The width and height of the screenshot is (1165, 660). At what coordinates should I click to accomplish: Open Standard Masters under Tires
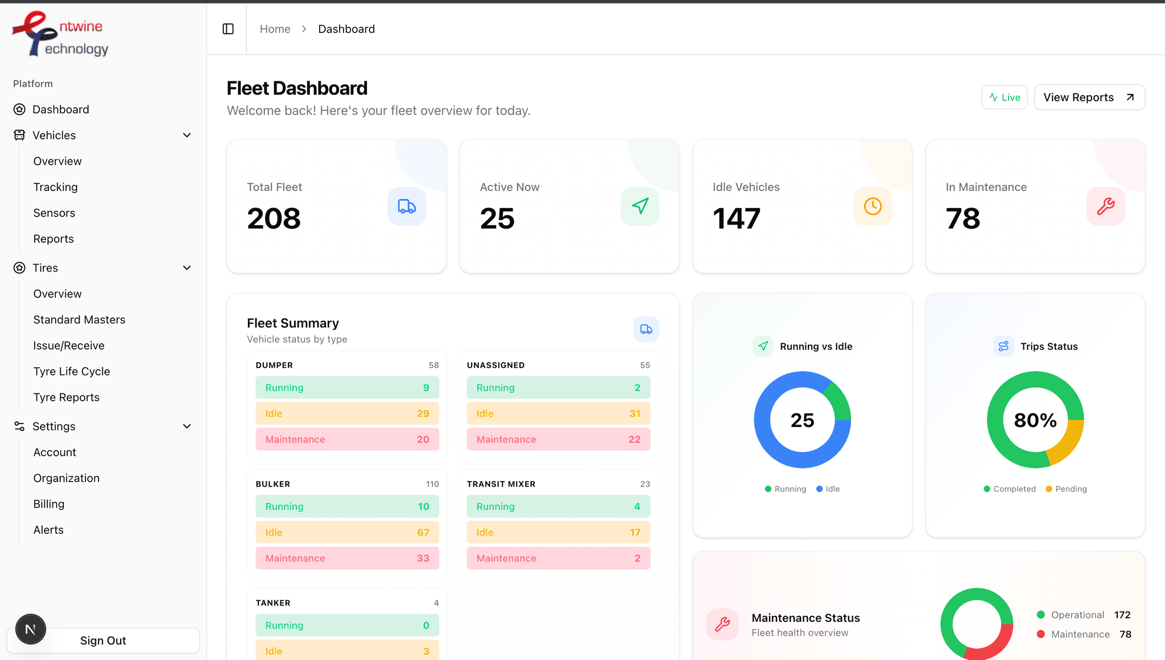tap(79, 319)
